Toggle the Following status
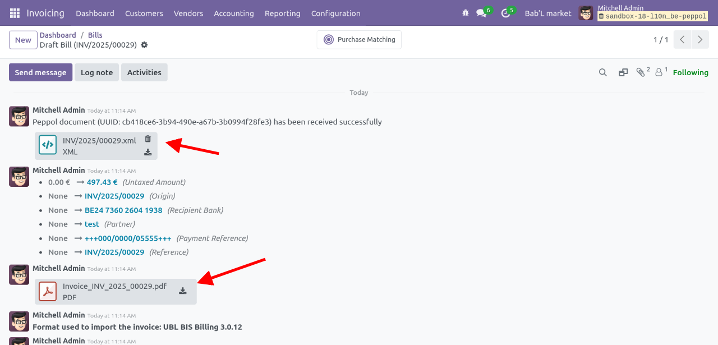The width and height of the screenshot is (718, 345). 691,72
